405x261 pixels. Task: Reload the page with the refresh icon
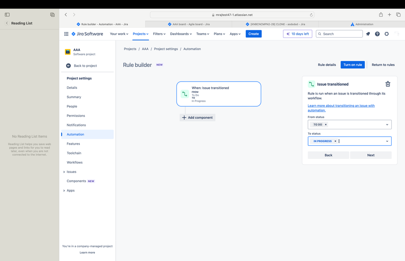coord(311,15)
